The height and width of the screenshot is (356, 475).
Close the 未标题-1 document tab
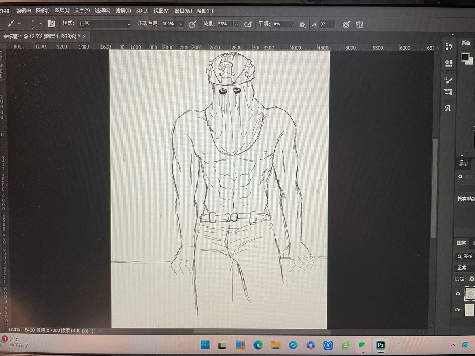pos(84,36)
